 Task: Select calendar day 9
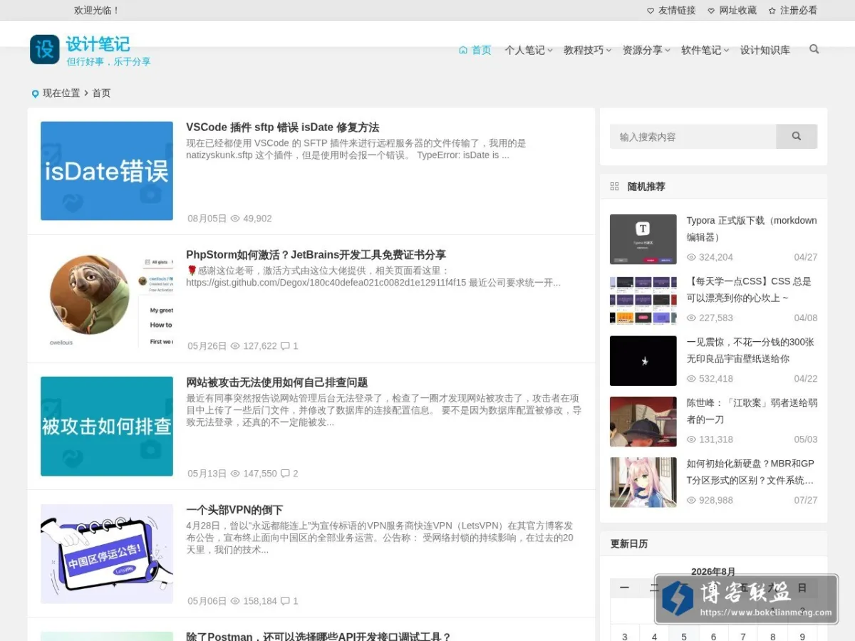coord(802,636)
